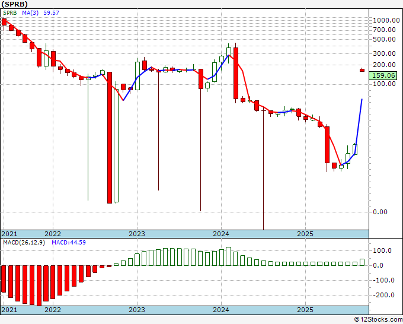
Task: Click the 159.06 current price tag
Action: click(383, 75)
